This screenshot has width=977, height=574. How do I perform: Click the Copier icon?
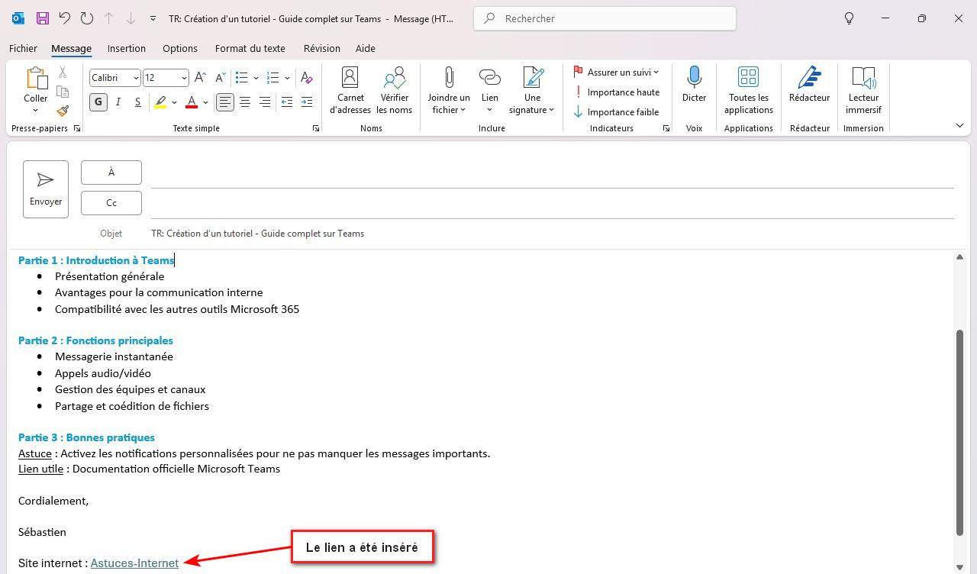tap(63, 92)
